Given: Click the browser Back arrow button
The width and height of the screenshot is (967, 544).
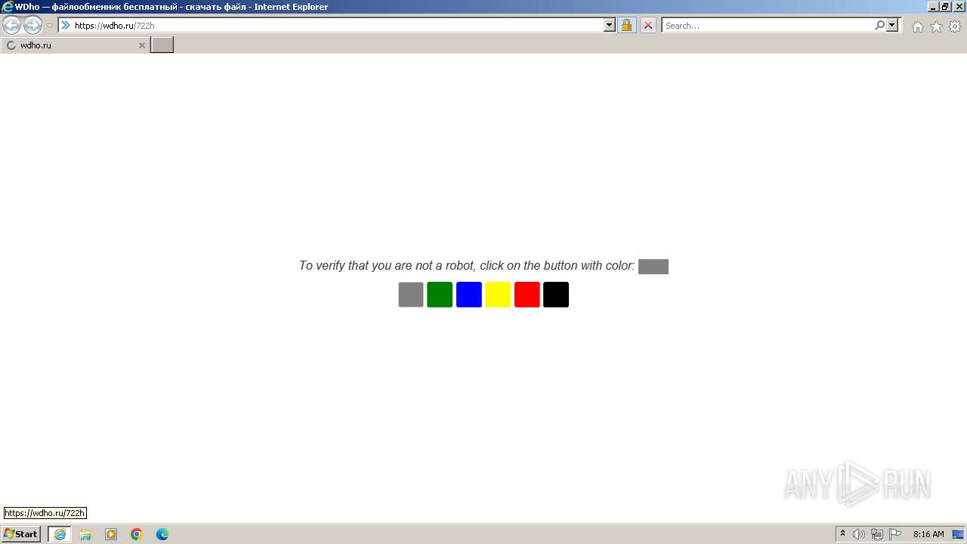Looking at the screenshot, I should click(11, 25).
